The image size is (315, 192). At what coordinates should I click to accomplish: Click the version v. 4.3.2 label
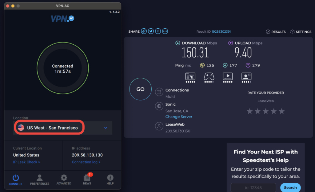tap(114, 12)
